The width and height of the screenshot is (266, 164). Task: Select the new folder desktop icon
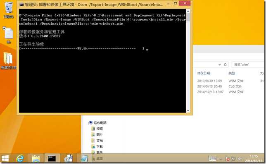[8, 61]
